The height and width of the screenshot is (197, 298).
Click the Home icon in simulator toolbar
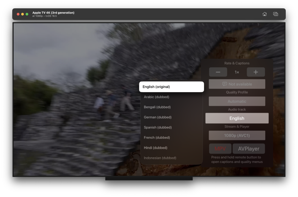tap(265, 14)
